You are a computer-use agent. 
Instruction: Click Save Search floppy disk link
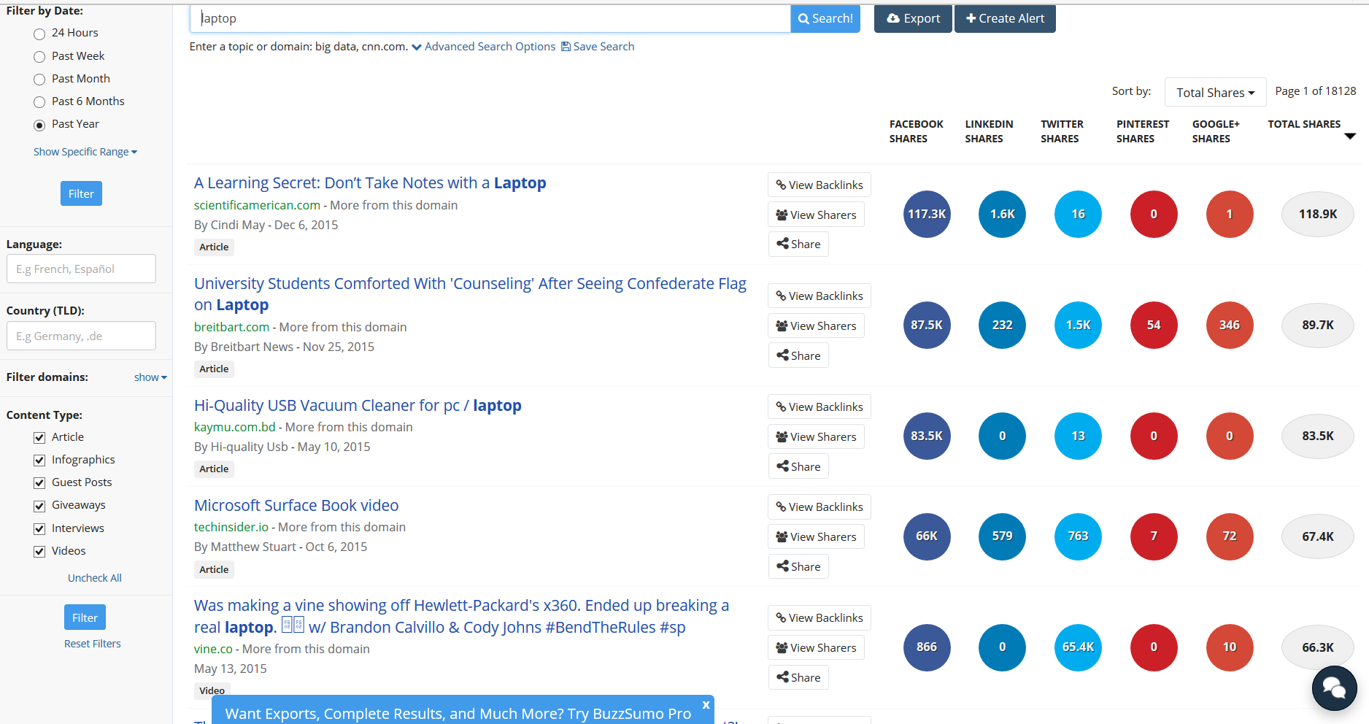(x=597, y=47)
